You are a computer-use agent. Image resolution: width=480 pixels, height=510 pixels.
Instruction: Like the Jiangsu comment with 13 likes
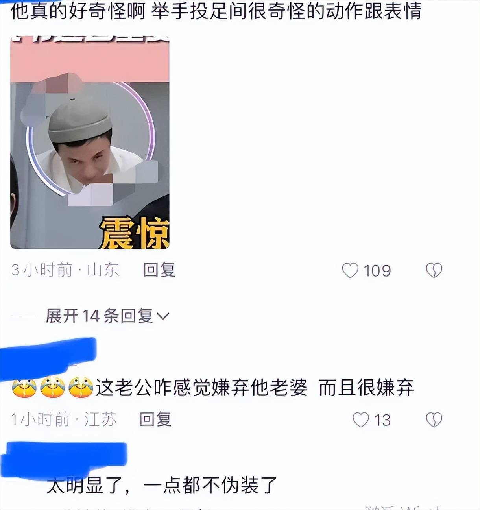pos(360,420)
